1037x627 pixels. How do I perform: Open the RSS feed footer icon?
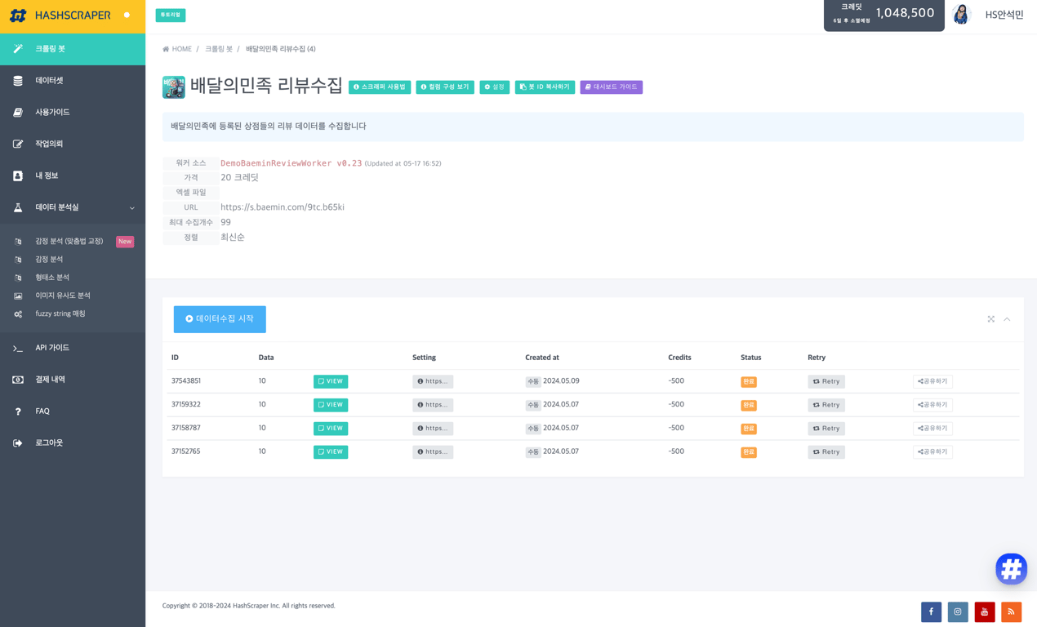1011,612
